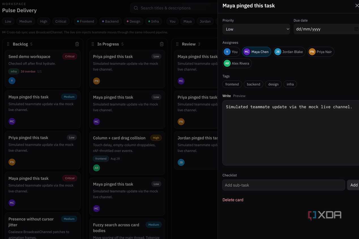Image resolution: width=359 pixels, height=239 pixels.
Task: Add the design tag to card
Action: [273, 84]
